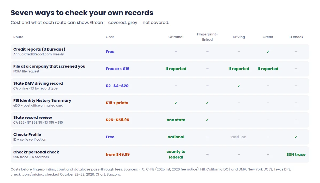Click 'CA online · TX by record type'
Screen dimensions: 320x183
tap(35, 88)
